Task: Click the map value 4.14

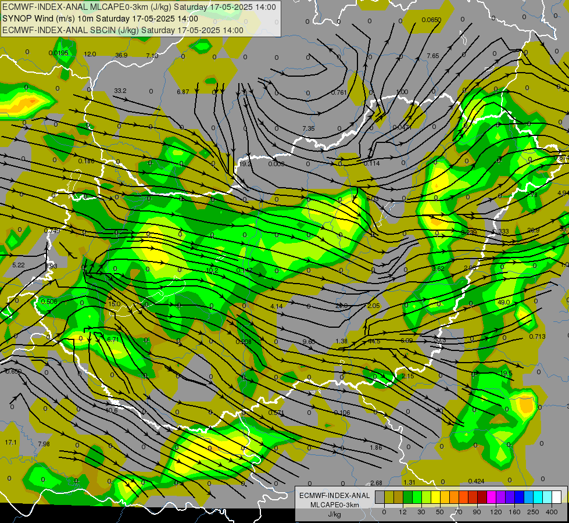Action: 277,306
